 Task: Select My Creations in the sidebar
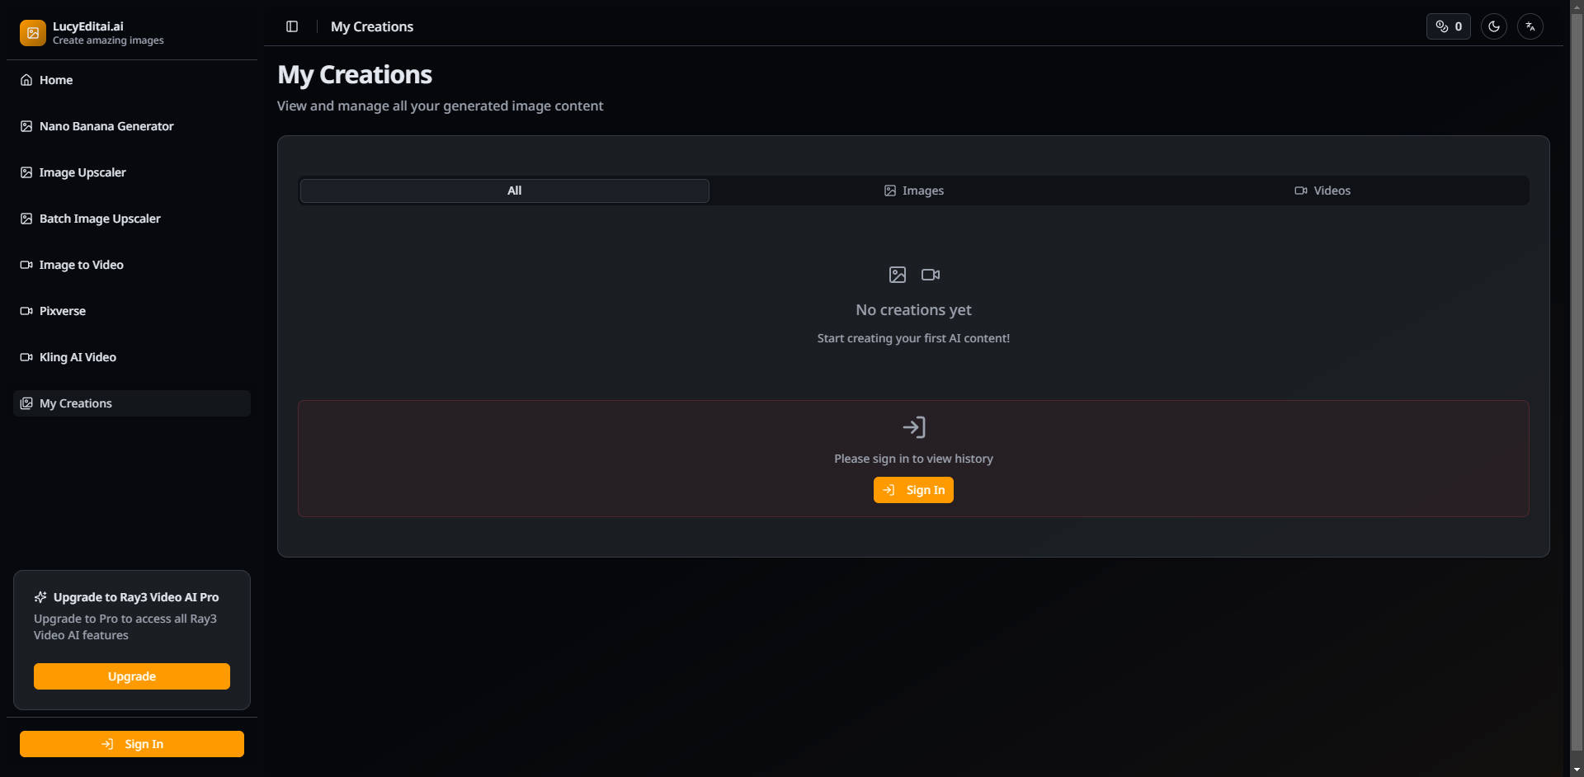point(76,403)
